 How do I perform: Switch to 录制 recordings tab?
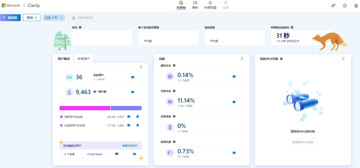coord(195,5)
